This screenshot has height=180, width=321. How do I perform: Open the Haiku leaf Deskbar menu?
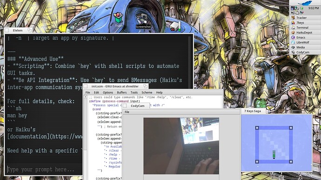305,3
